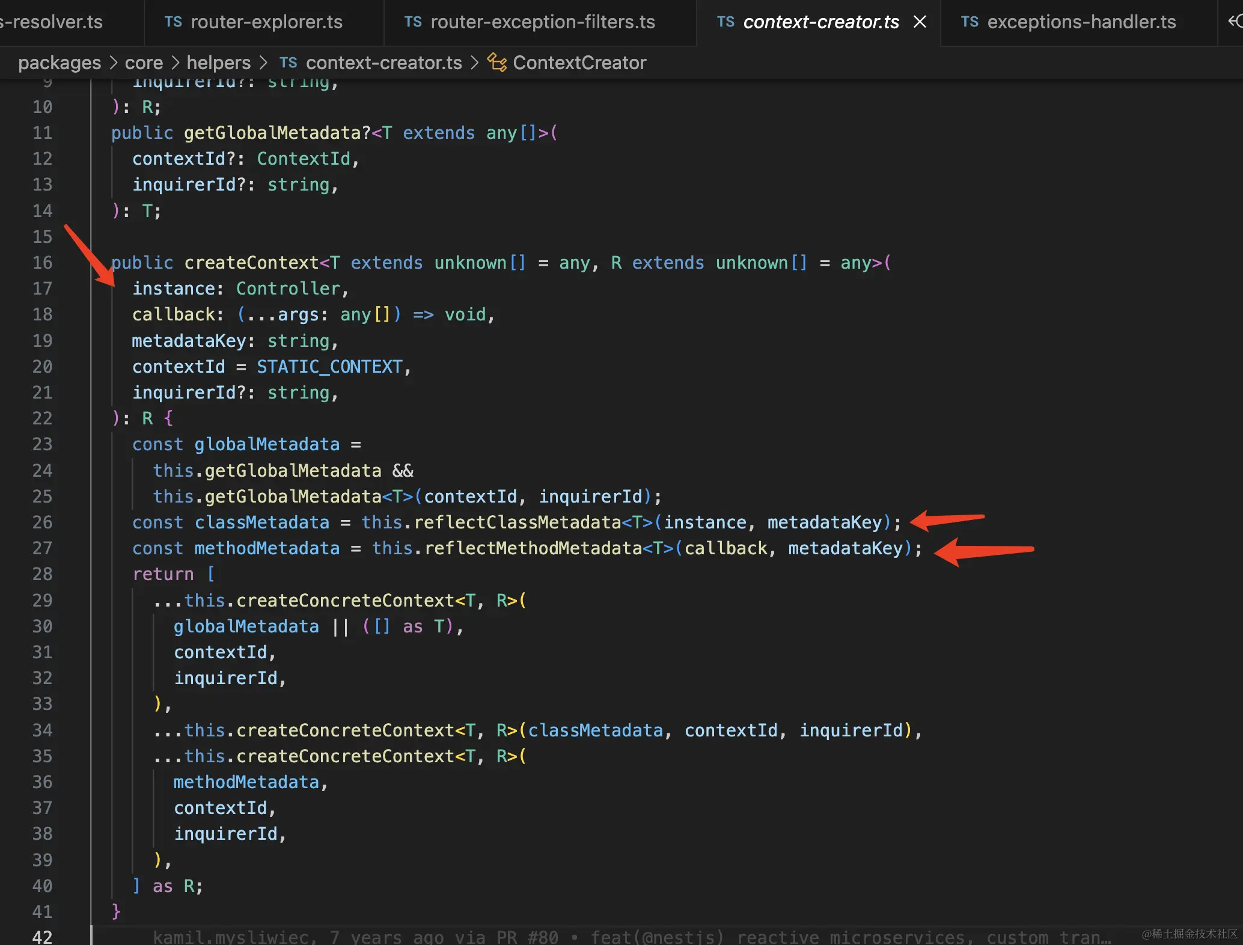Click the createContext method name
1243x945 pixels.
(251, 263)
